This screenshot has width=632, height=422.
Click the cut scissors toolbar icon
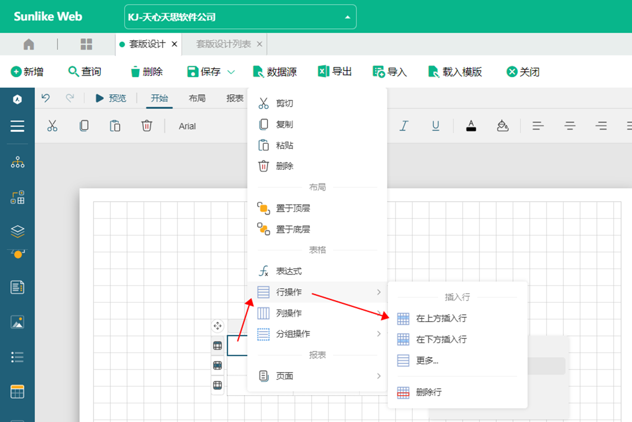(52, 126)
